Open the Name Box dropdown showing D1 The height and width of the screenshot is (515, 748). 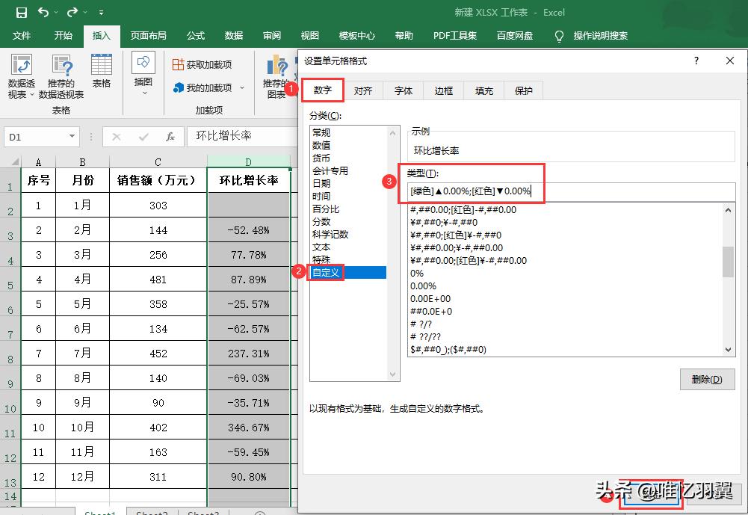(72, 137)
